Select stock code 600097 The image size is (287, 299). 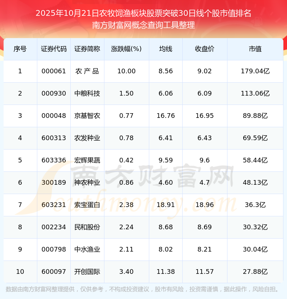pyautogui.click(x=54, y=272)
